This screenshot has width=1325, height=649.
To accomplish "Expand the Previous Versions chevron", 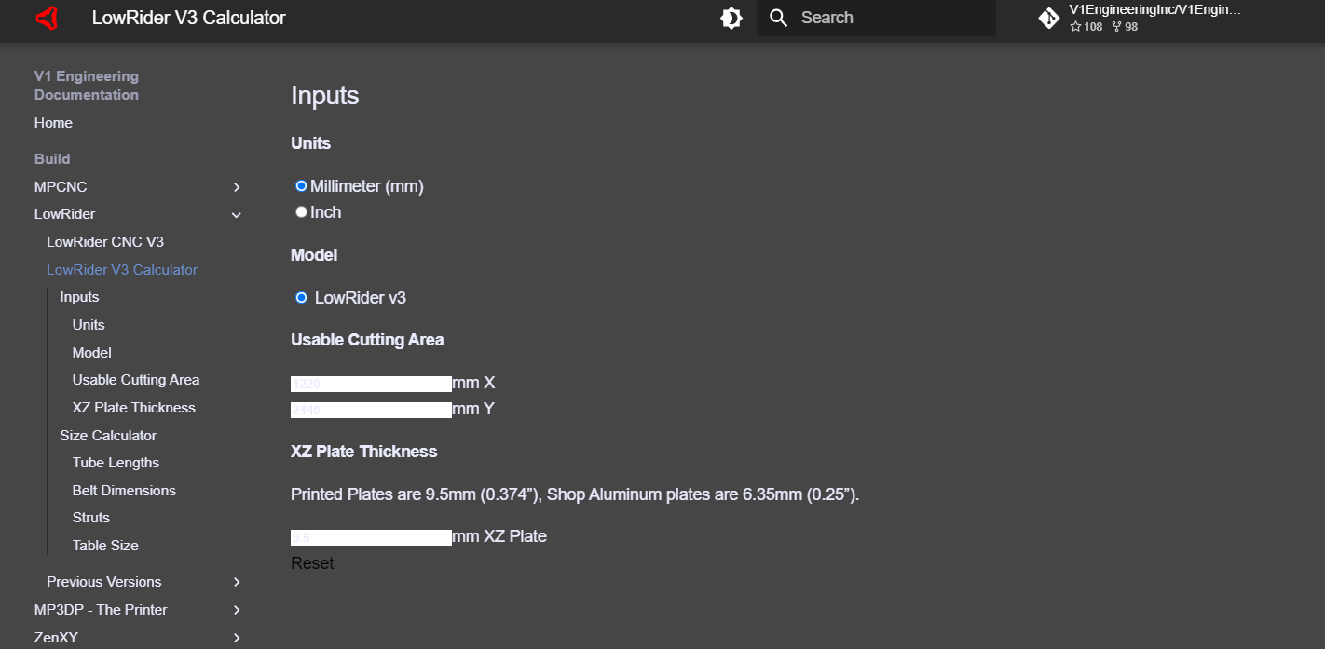I will (237, 581).
